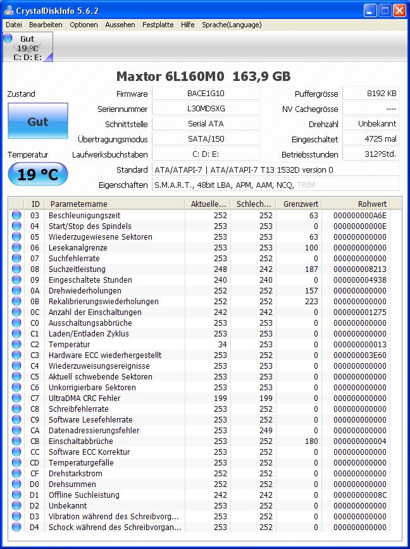Click the status orb next to Wiederzugewiesene Sektoren

(16, 237)
